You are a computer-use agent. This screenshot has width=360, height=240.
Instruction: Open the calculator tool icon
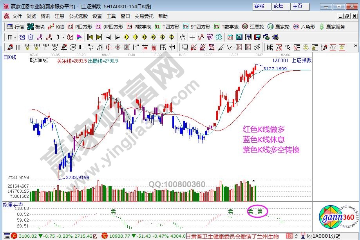(239, 37)
